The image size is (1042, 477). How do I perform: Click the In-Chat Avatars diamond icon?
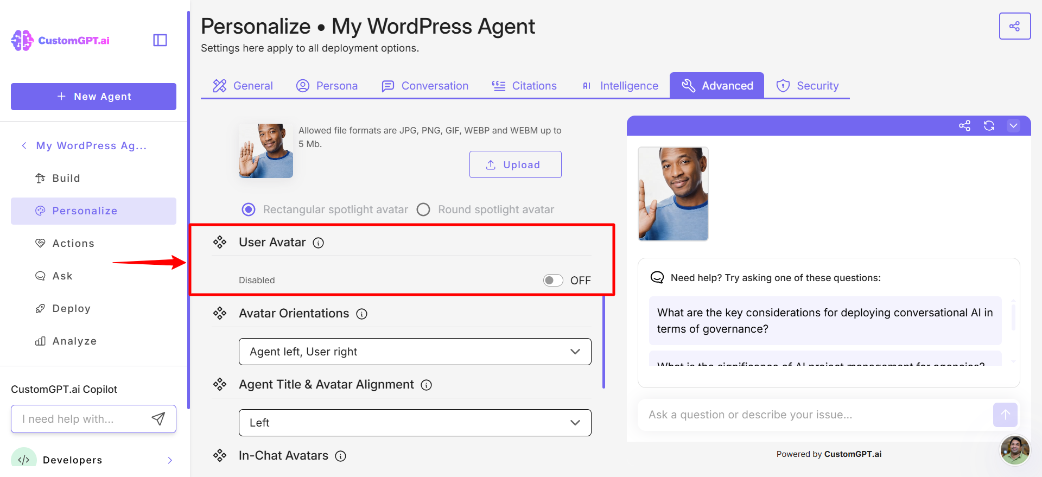pyautogui.click(x=220, y=455)
